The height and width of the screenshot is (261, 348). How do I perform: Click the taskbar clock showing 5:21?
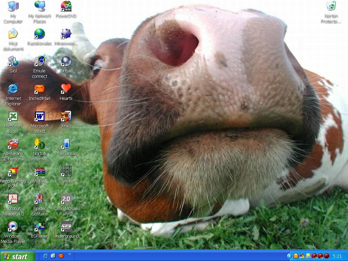[337, 256]
